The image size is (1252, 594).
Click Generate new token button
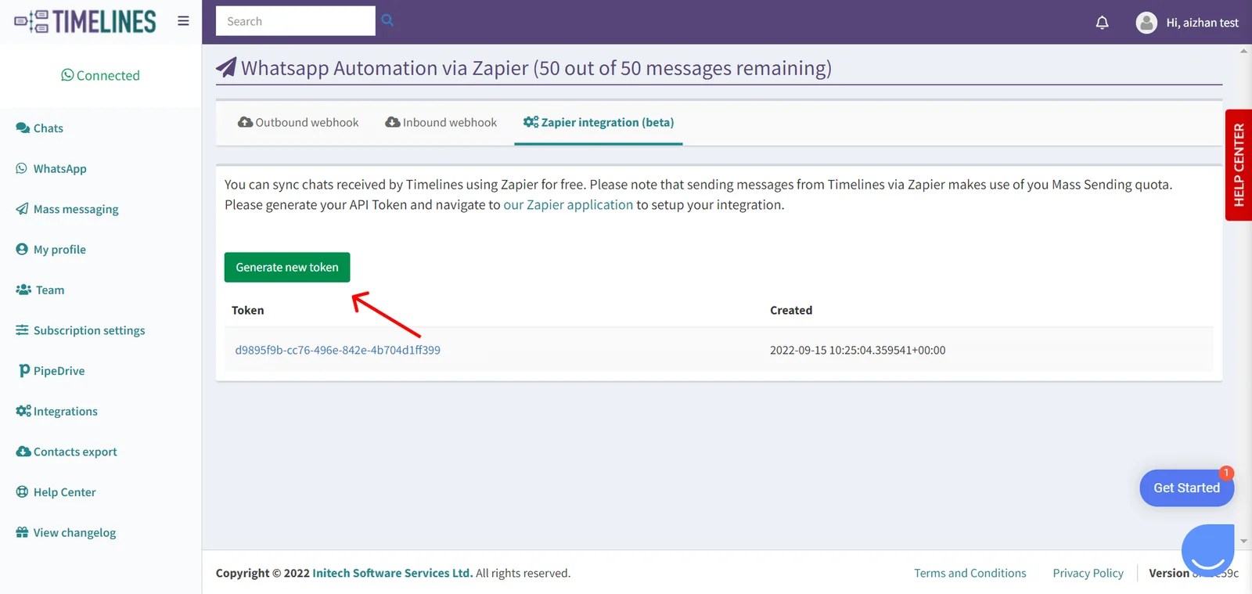tap(287, 267)
